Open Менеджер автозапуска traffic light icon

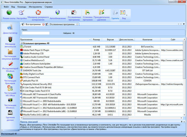click(10, 39)
